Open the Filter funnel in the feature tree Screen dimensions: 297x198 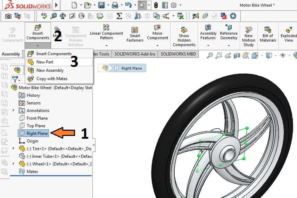click(x=15, y=79)
